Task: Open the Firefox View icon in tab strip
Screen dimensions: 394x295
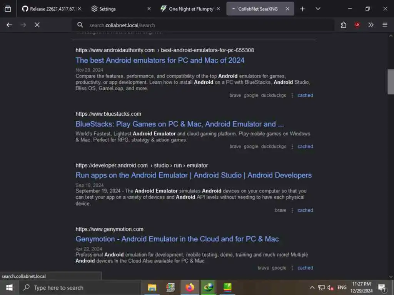Action: pyautogui.click(x=8, y=9)
